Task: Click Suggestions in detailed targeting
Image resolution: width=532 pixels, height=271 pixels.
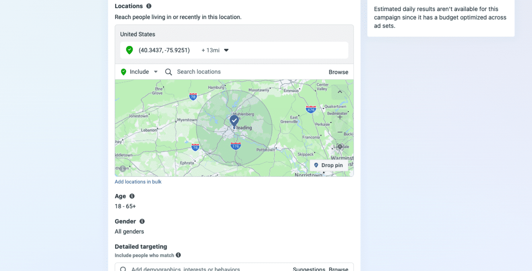Action: 308,268
